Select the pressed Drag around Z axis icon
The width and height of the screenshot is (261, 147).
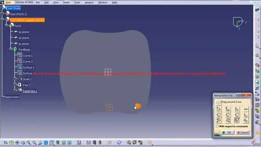click(x=237, y=120)
